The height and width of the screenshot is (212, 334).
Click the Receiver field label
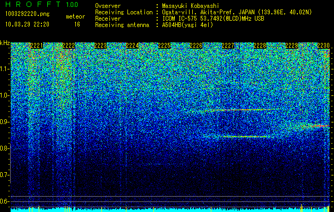point(108,19)
